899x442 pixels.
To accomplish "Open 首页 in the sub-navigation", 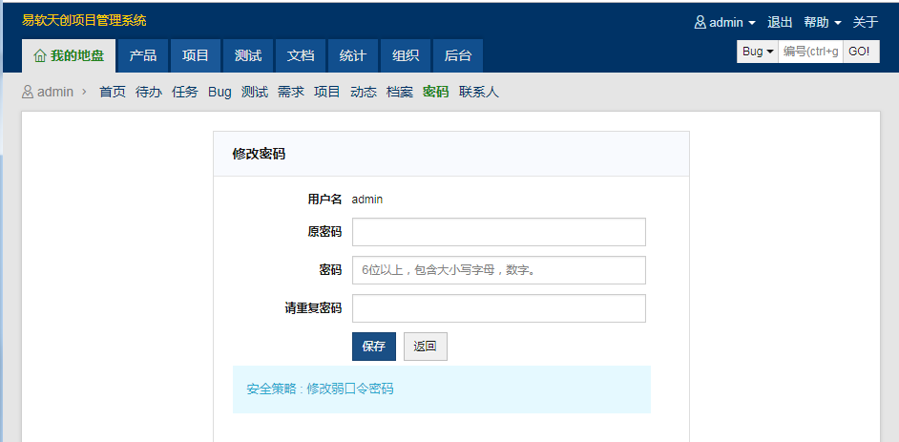I will [113, 92].
